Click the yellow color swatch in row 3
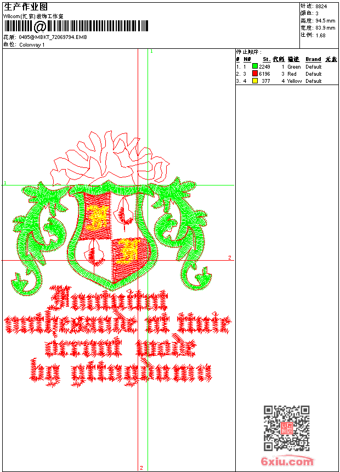340x472 pixels. [x=255, y=81]
